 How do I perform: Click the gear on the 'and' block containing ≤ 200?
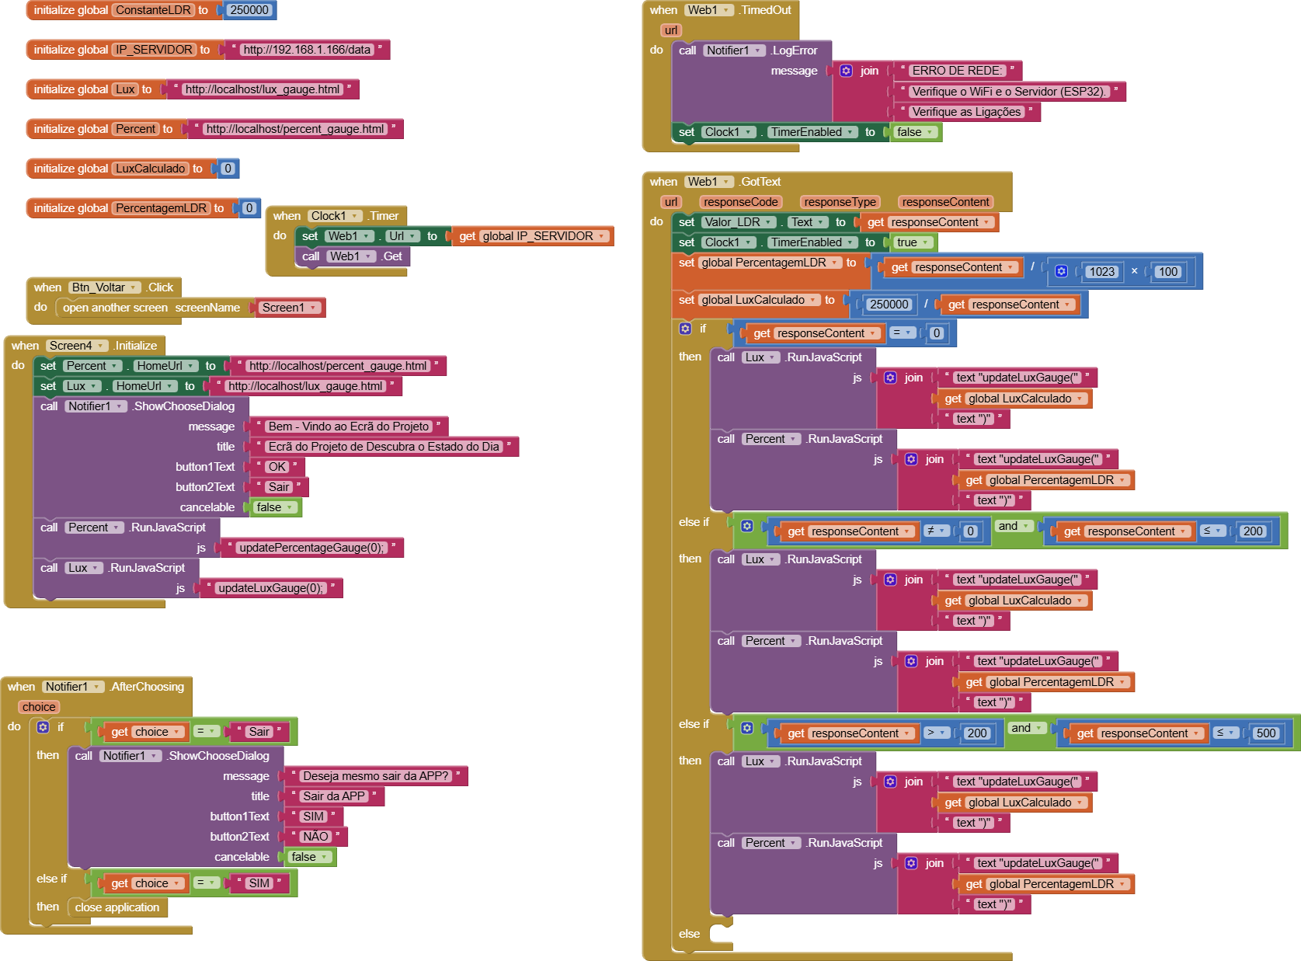pos(747,526)
